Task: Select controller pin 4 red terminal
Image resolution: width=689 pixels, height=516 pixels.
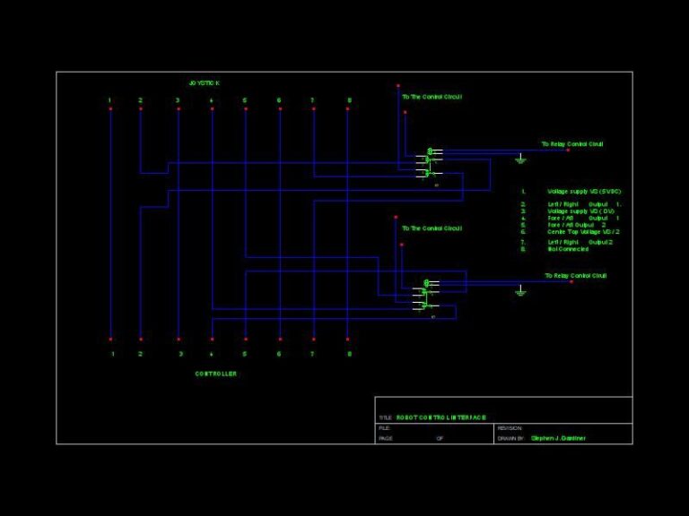Action: point(212,340)
